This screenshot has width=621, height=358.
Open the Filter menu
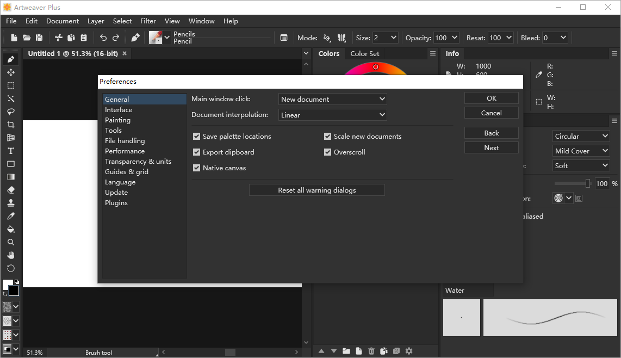(148, 21)
